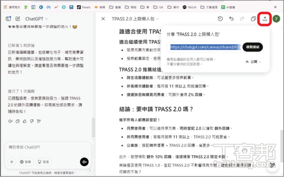The height and width of the screenshot is (177, 284).
Task: Click the bullet starting 非高頻次通勤者
Action: point(168,86)
